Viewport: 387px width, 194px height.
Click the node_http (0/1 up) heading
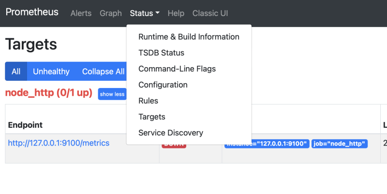[49, 93]
